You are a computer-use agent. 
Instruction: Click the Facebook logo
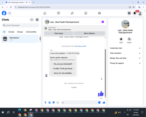[x=4, y=13]
